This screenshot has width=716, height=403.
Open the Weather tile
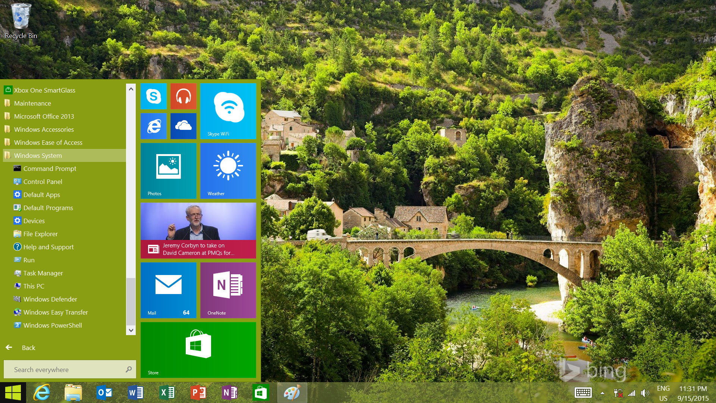228,171
